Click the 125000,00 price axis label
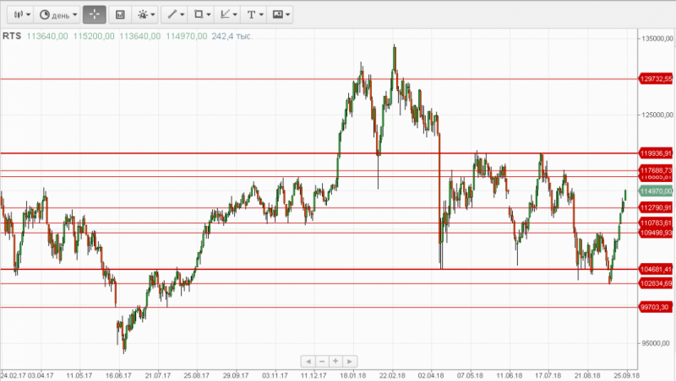Image resolution: width=676 pixels, height=381 pixels. pyautogui.click(x=657, y=115)
